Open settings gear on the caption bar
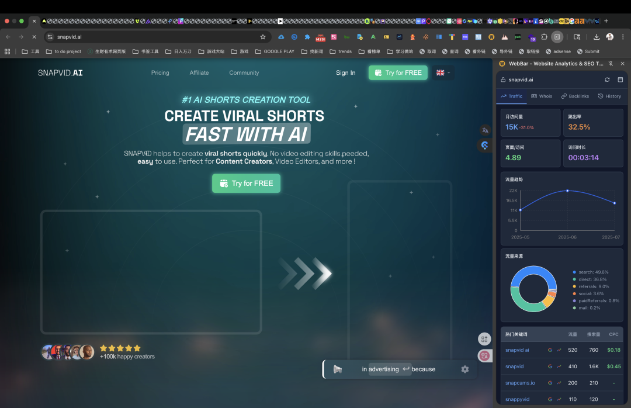The image size is (631, 408). click(465, 369)
